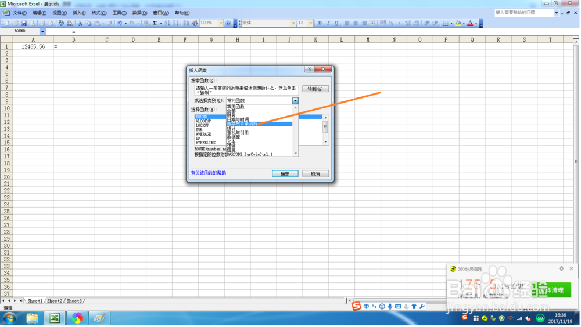Screen dimensions: 581x327
Task: Open the Font Color dropdown arrow
Action: [476, 23]
